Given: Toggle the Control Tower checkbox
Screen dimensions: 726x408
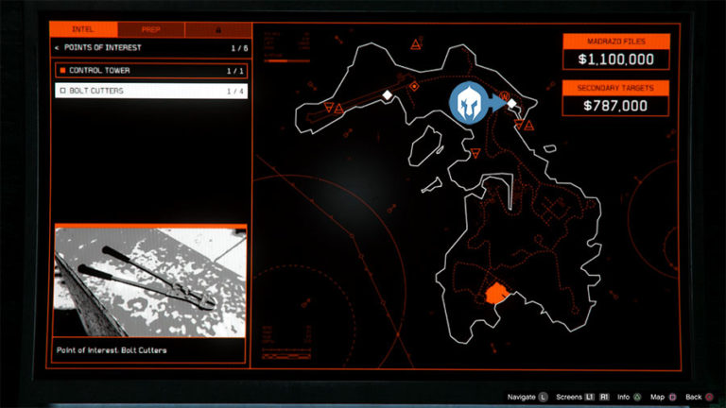Looking at the screenshot, I should tap(62, 71).
